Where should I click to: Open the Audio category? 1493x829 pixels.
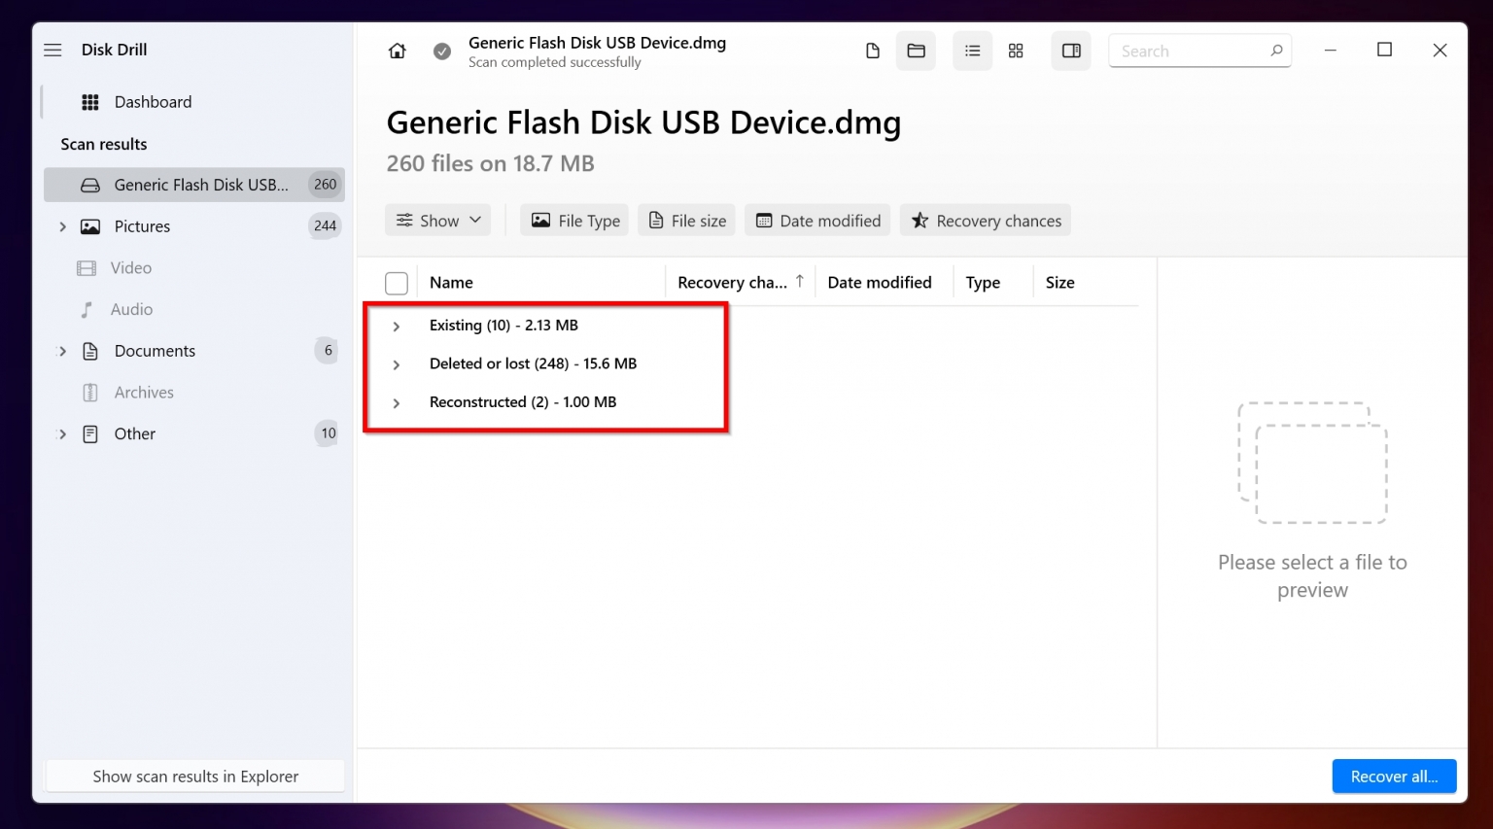(131, 309)
